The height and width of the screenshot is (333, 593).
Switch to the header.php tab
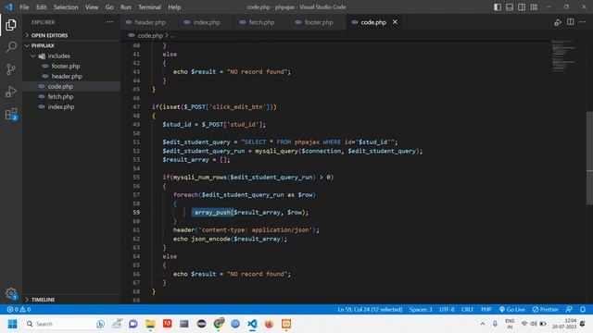pos(146,22)
